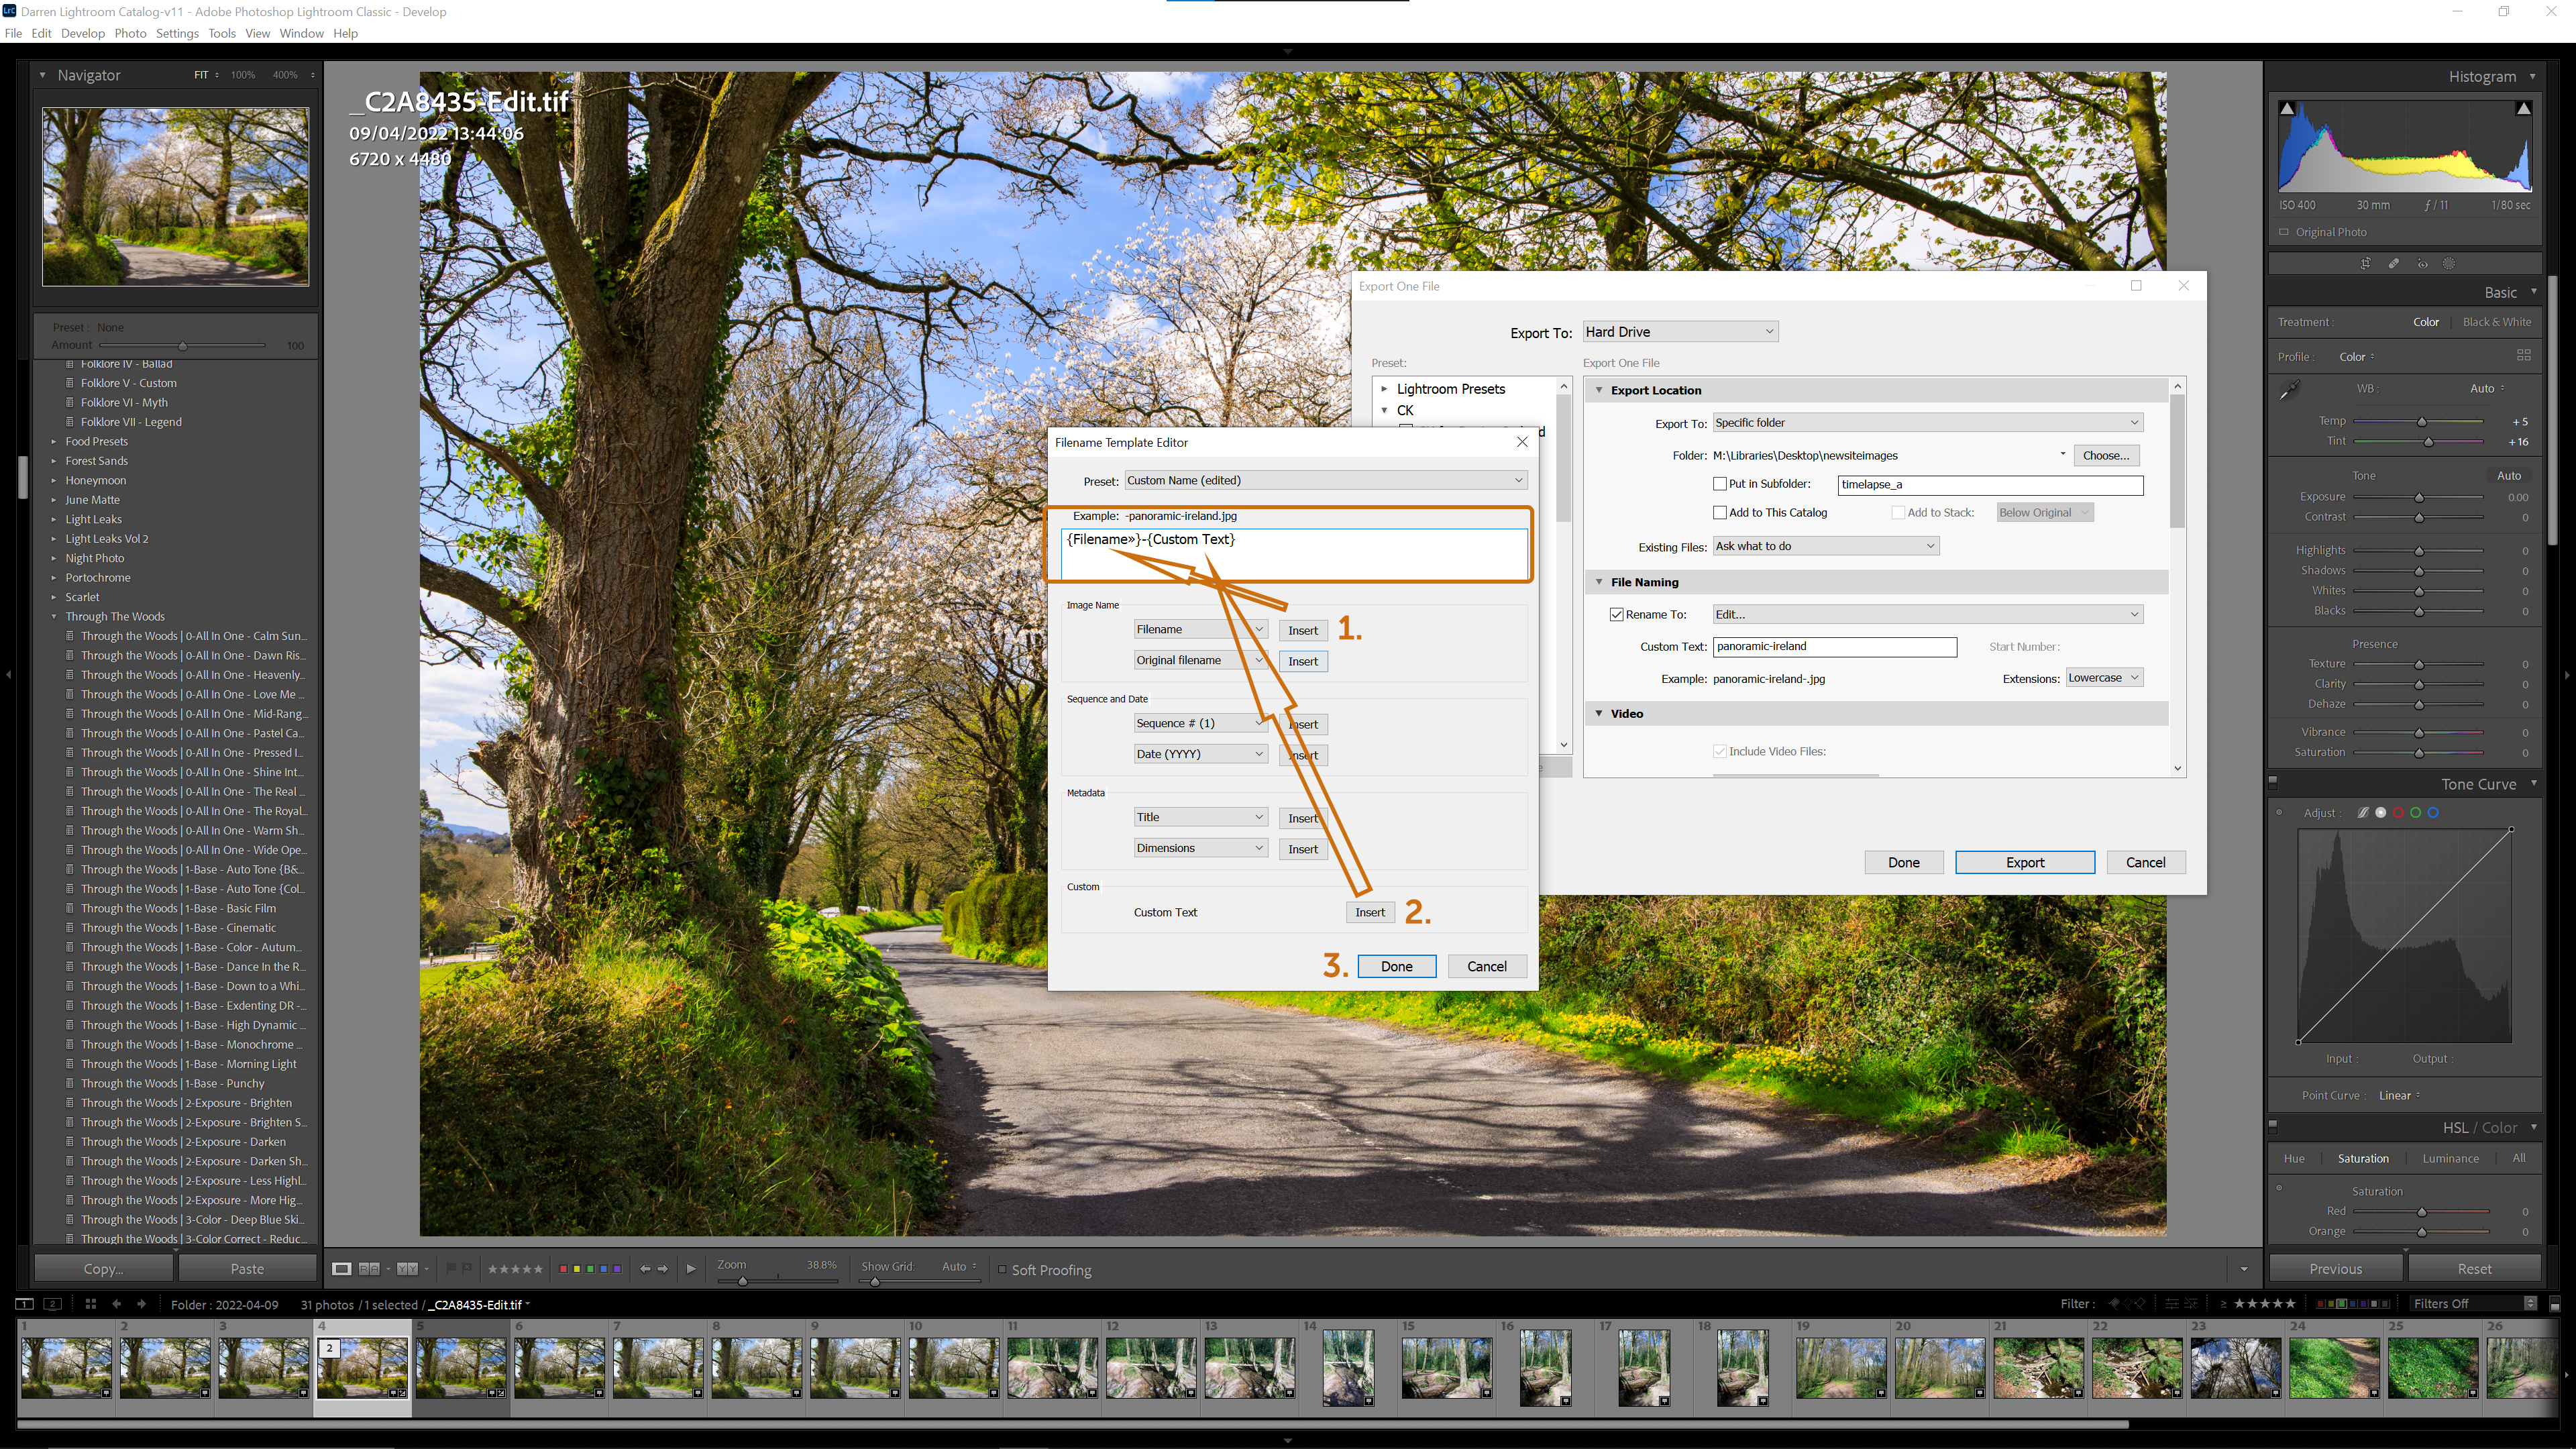Open the Develop menu
2576x1449 pixels.
(82, 33)
